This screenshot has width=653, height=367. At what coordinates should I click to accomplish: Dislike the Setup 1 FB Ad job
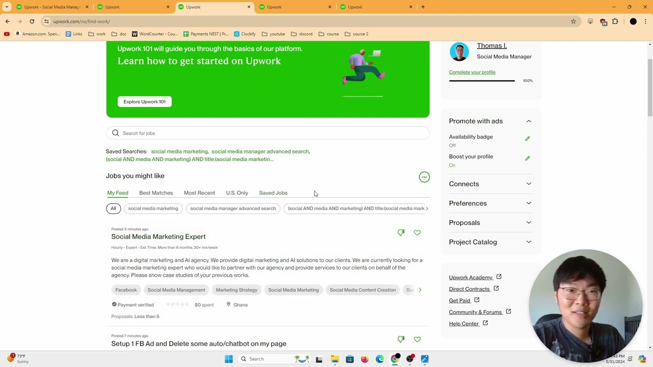[x=401, y=339]
